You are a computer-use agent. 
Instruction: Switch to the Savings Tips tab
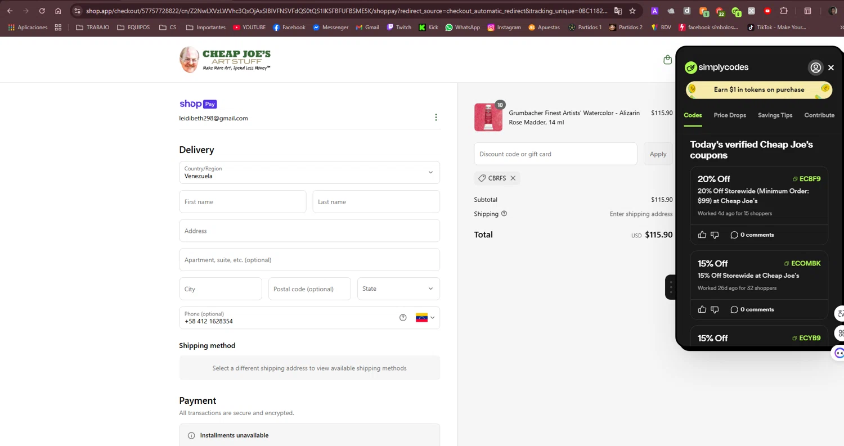pyautogui.click(x=775, y=115)
